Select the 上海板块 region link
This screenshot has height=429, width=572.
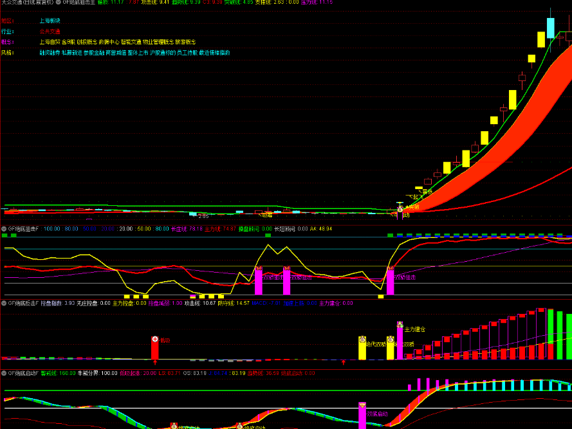click(x=50, y=21)
